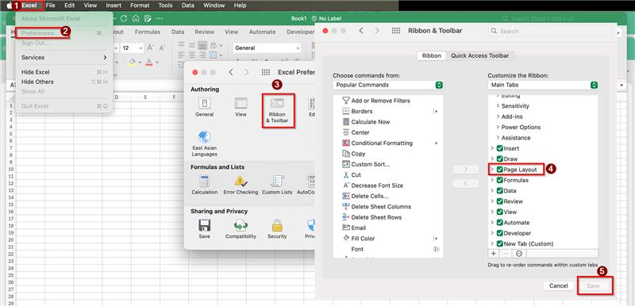Screen dimensions: 635x306
Task: Open the Security preferences icon
Action: coord(277,229)
